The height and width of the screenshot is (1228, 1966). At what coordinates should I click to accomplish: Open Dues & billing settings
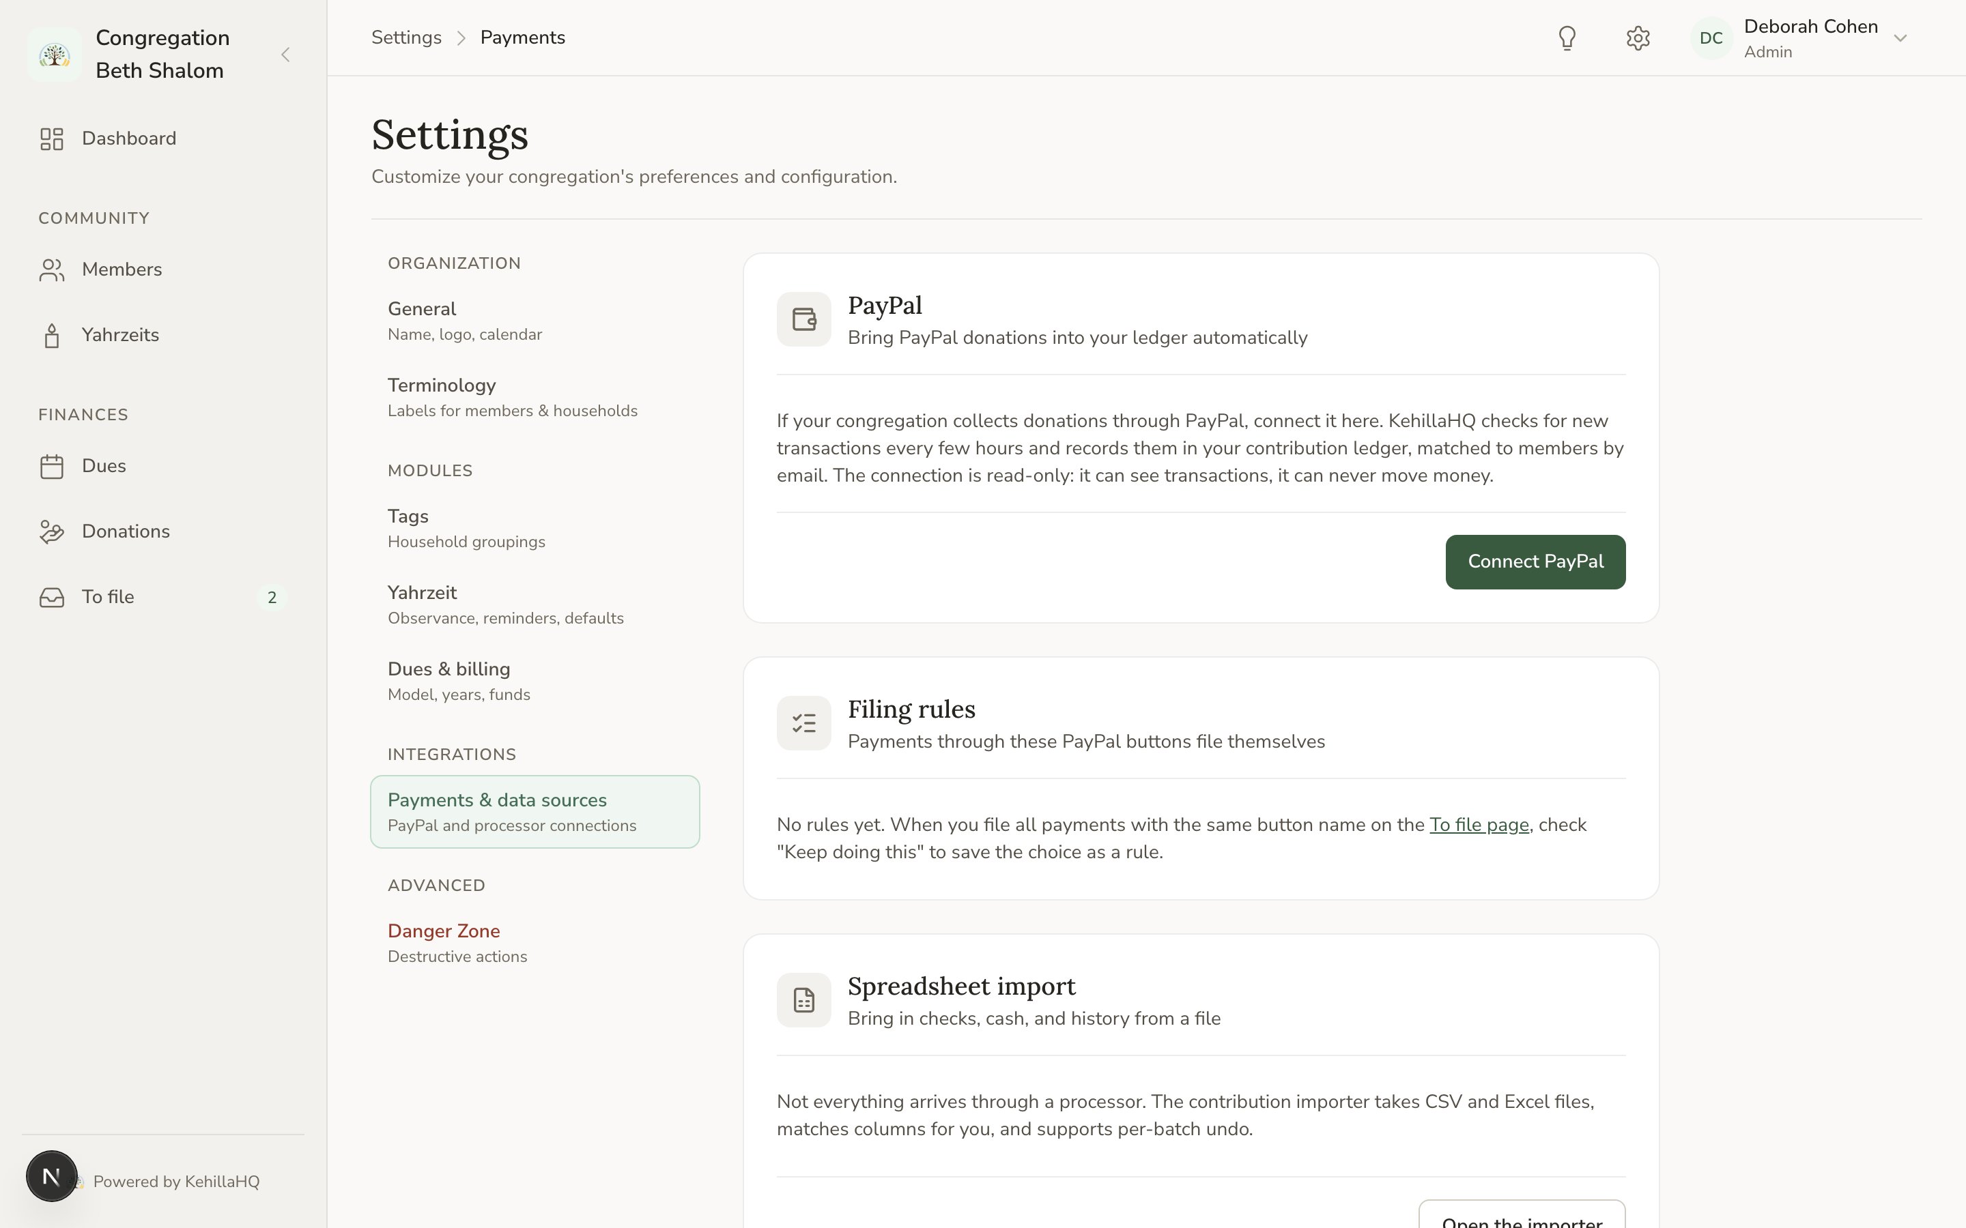pos(535,681)
